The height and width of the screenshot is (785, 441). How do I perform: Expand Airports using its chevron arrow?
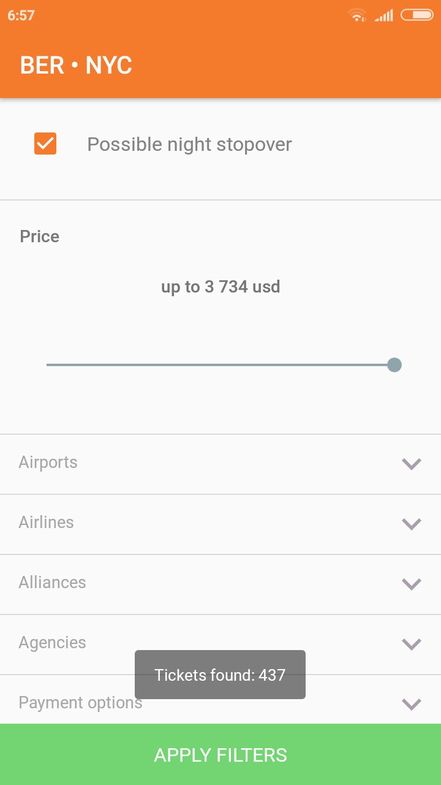click(411, 464)
